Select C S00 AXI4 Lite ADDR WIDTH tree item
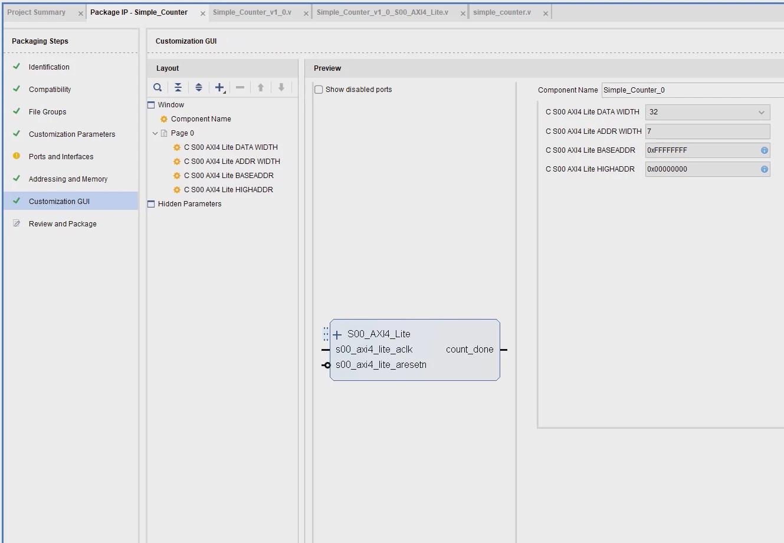The height and width of the screenshot is (543, 784). pyautogui.click(x=232, y=162)
